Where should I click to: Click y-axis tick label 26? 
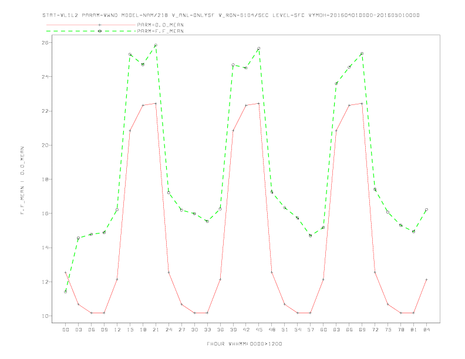(45, 43)
